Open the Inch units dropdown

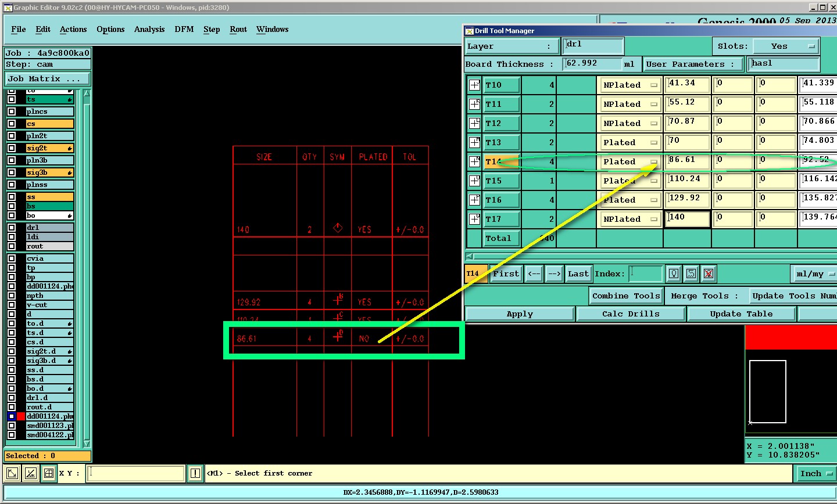(815, 473)
